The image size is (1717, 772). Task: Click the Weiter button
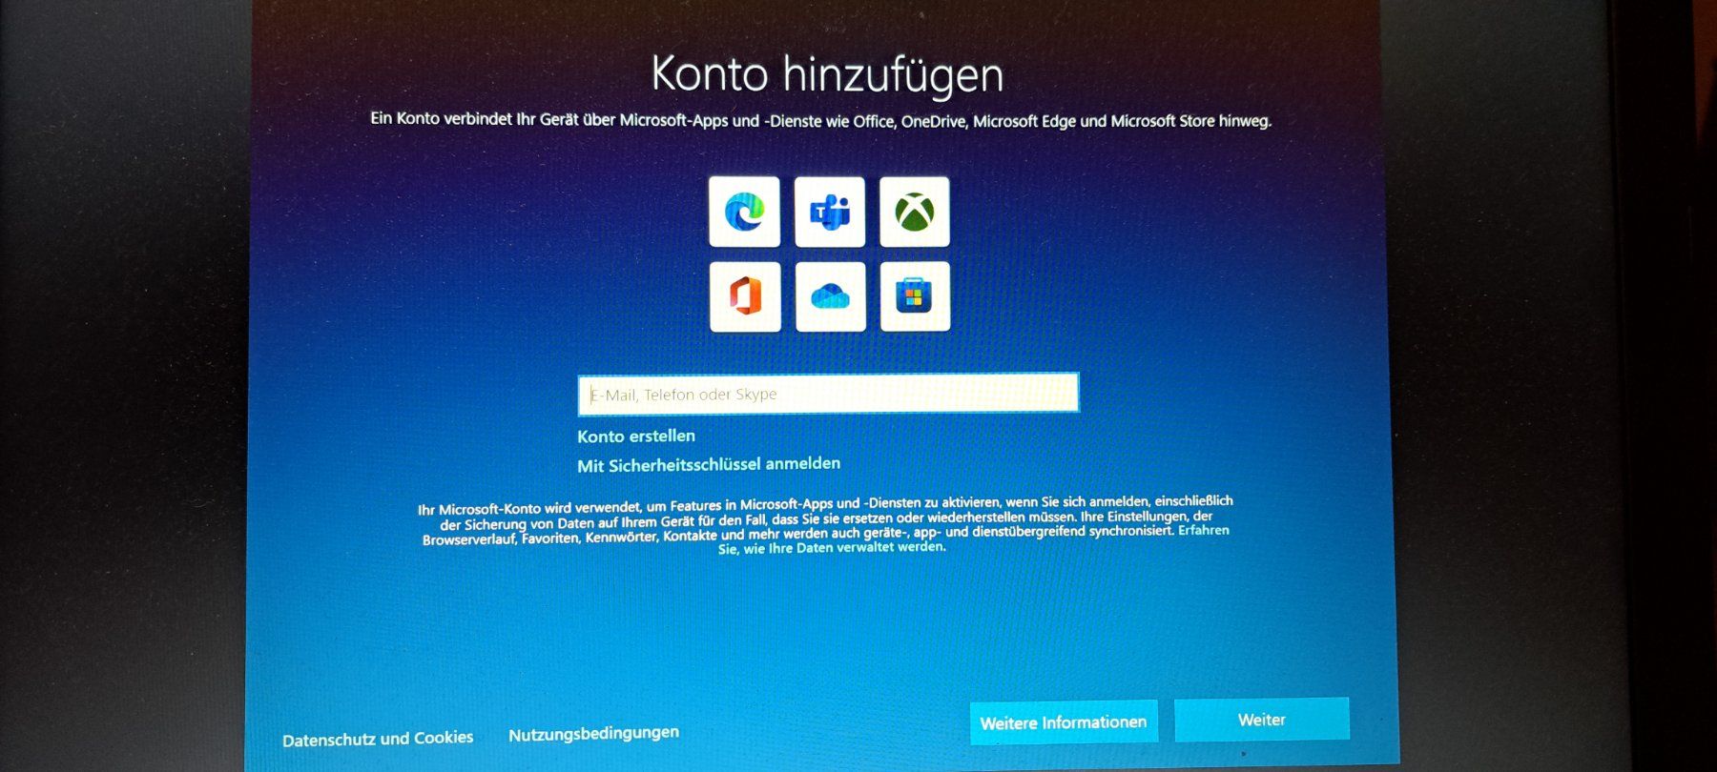point(1262,720)
